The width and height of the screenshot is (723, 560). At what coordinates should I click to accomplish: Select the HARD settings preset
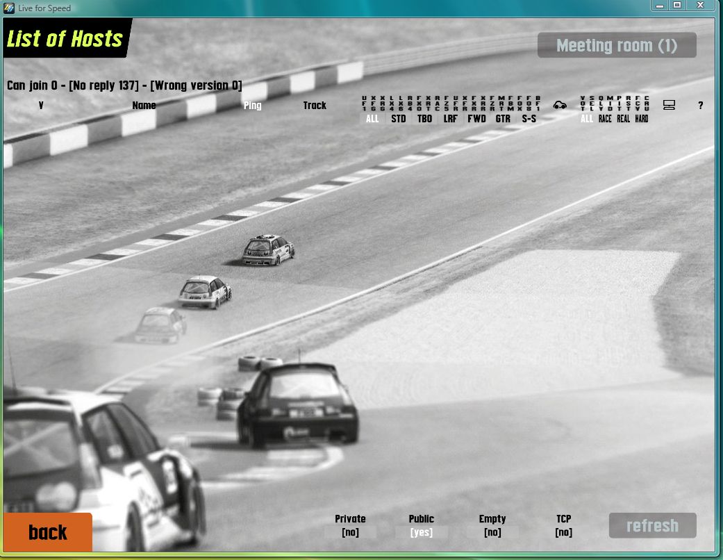click(x=642, y=119)
